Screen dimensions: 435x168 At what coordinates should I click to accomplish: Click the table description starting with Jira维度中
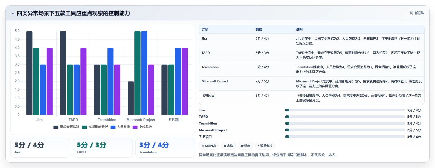(358, 41)
